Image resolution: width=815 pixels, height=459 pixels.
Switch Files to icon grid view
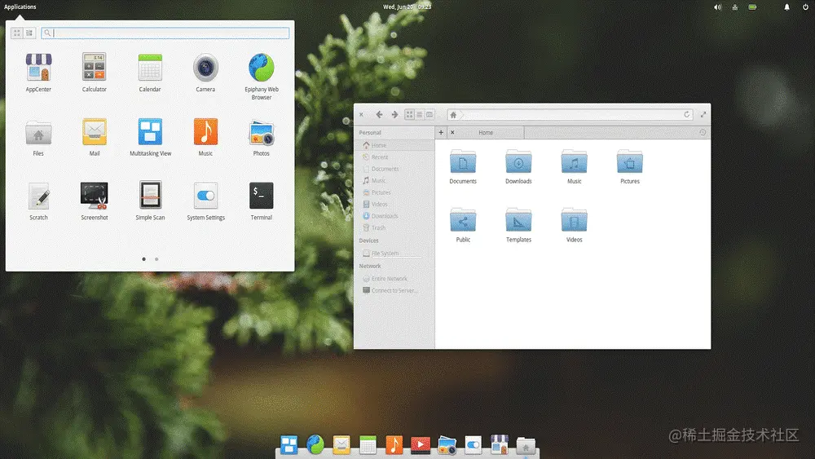[410, 114]
